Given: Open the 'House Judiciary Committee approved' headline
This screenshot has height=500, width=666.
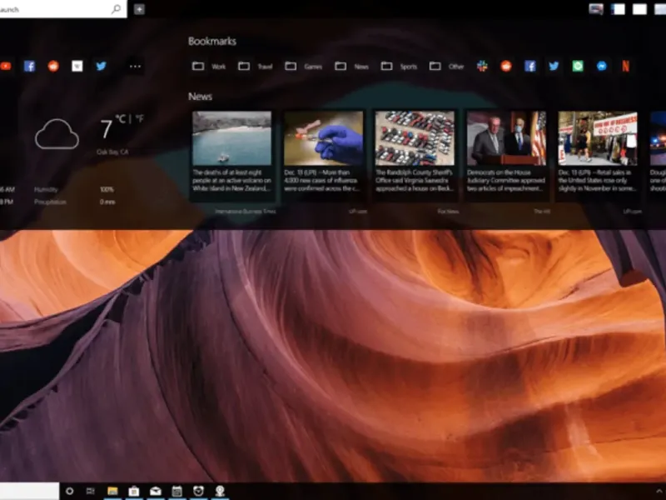Looking at the screenshot, I should (506, 180).
